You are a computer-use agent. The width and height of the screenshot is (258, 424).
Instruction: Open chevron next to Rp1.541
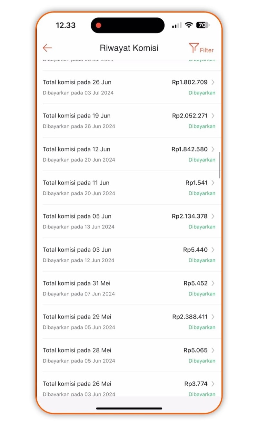(213, 183)
